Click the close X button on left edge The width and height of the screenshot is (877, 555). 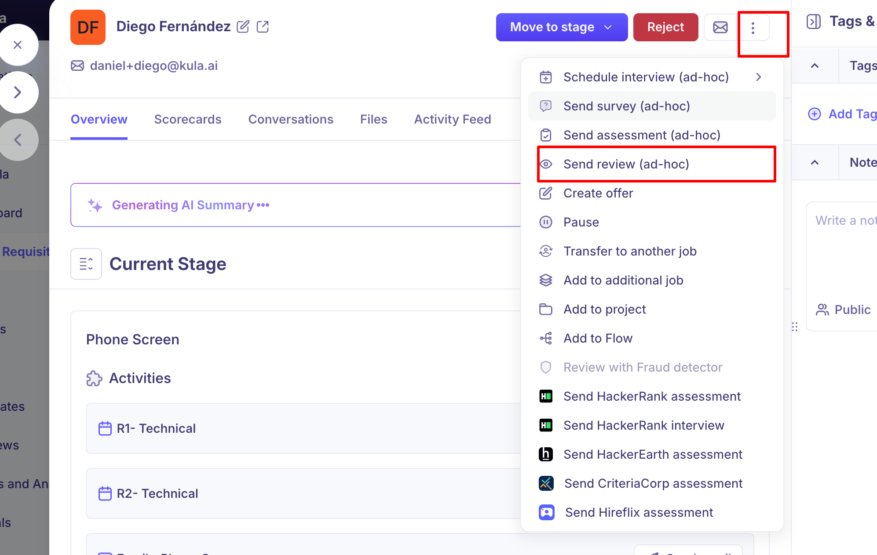pos(18,45)
